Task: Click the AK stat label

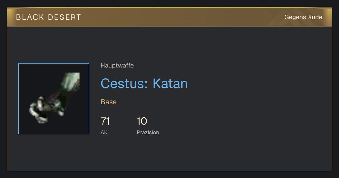Action: pyautogui.click(x=104, y=132)
